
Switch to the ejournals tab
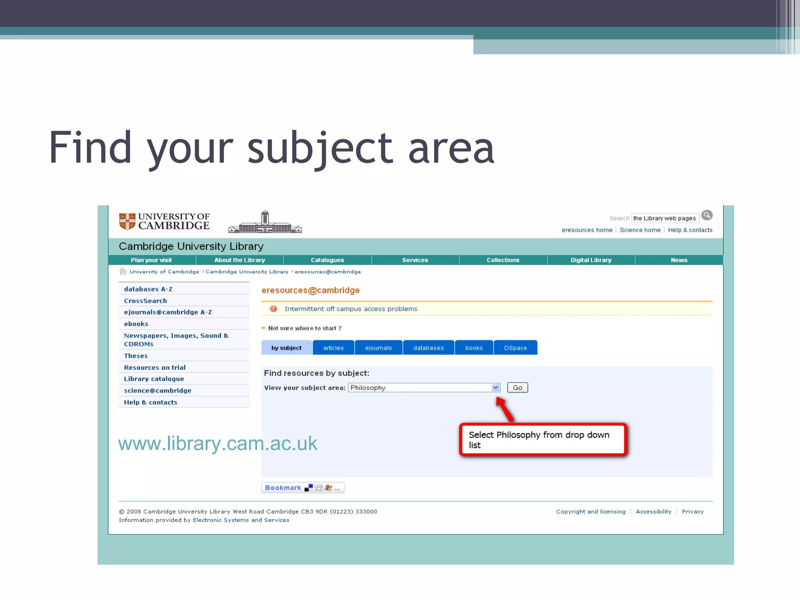click(379, 348)
